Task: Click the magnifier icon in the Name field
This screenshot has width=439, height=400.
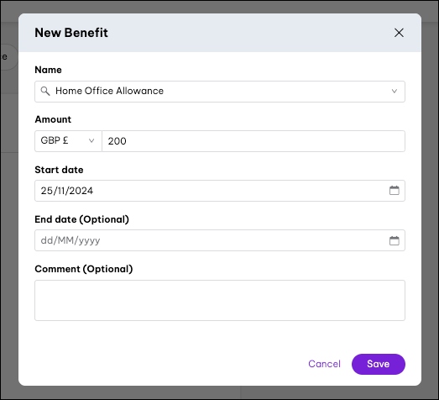Action: coord(45,91)
